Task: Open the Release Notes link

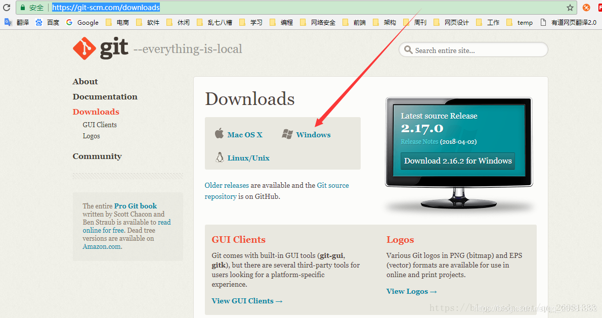Action: (419, 141)
